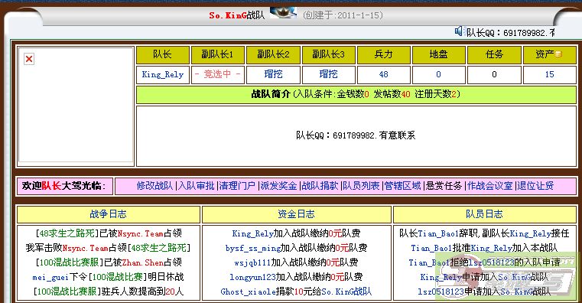Click the small icon beside 资产 header
The height and width of the screenshot is (303, 582).
(558, 54)
